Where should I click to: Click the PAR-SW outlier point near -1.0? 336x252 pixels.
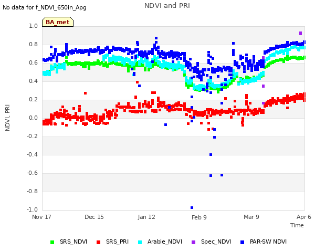192,208
